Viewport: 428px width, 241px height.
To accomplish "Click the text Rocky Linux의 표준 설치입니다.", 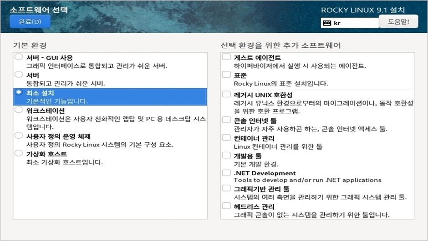I will pos(281,84).
